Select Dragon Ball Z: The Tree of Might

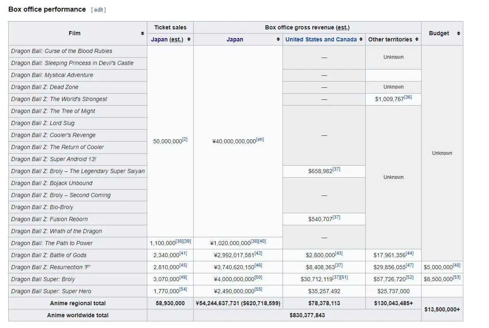click(x=78, y=111)
